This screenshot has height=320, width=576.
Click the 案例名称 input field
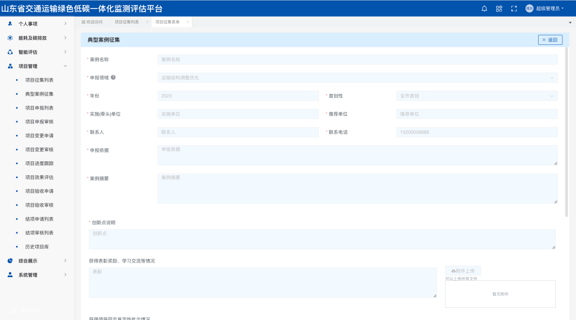(x=357, y=59)
